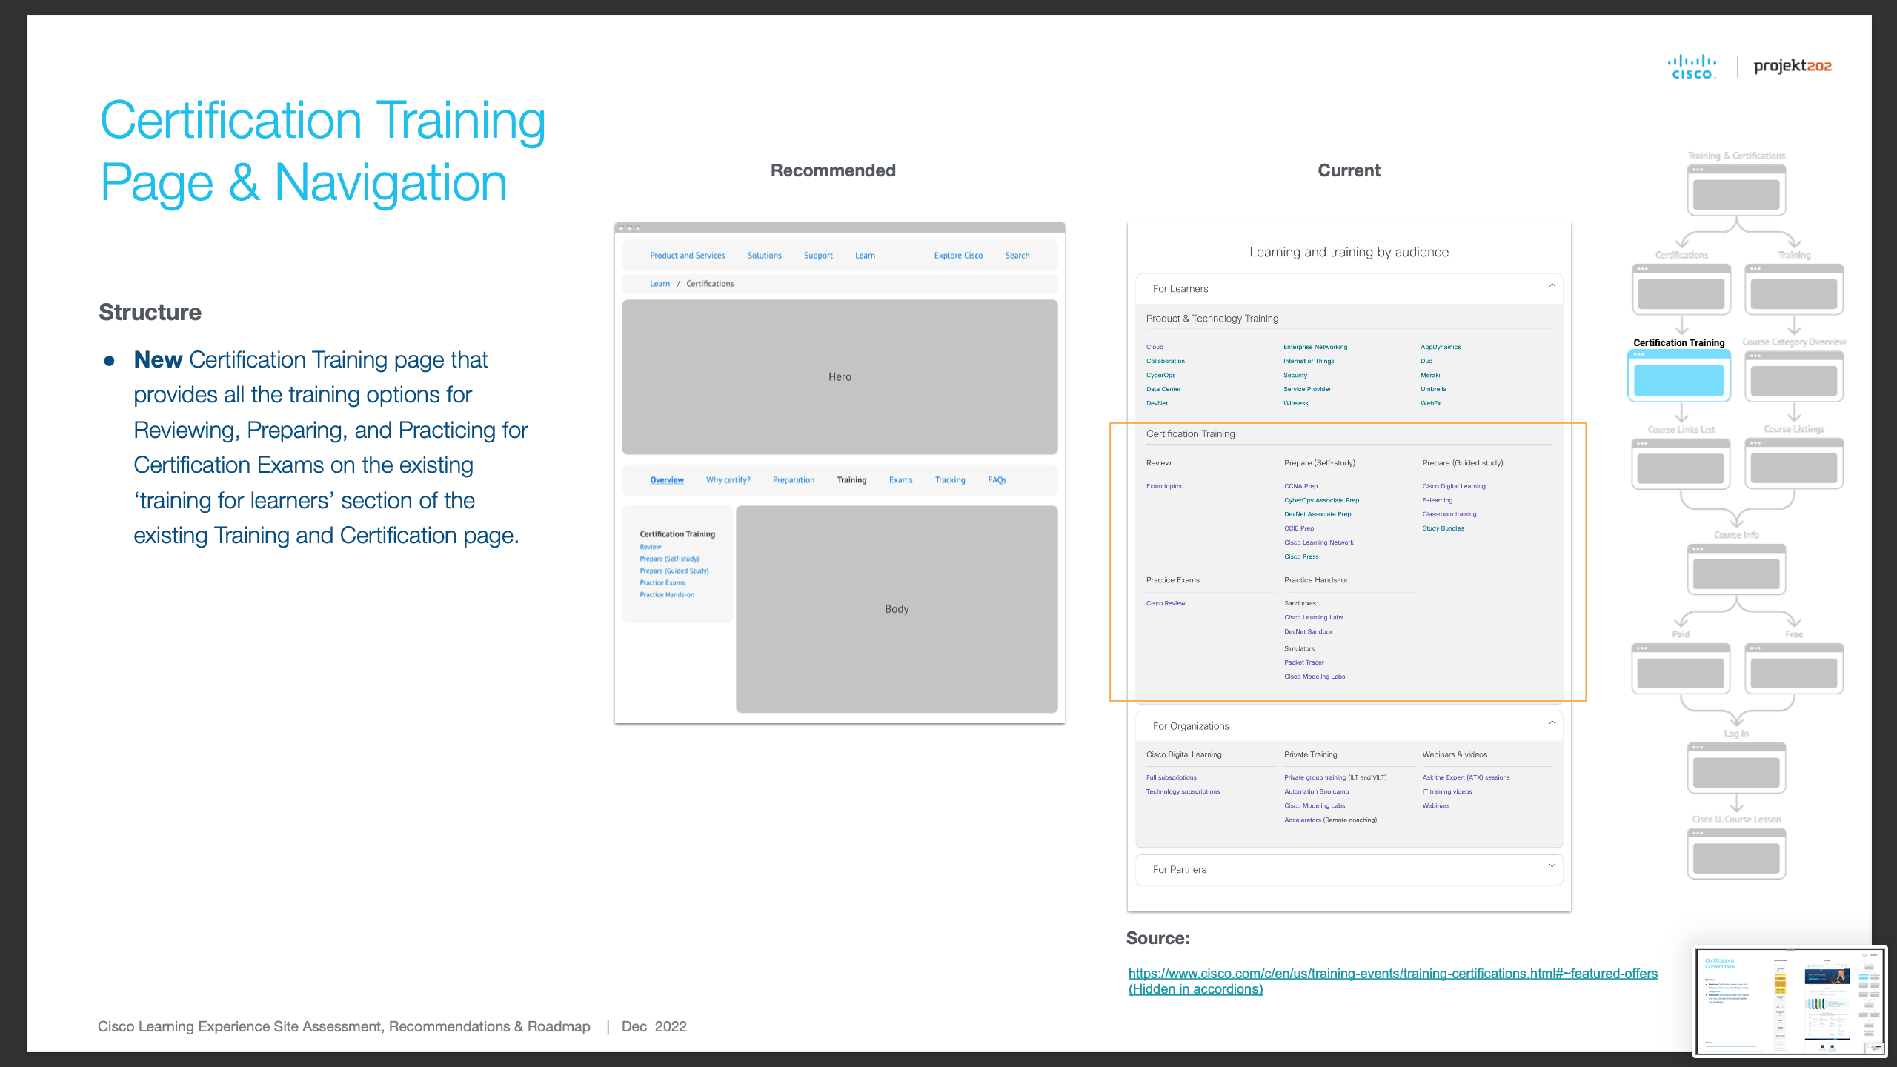Image resolution: width=1897 pixels, height=1067 pixels.
Task: Click the Learn breadcrumb before Certifications
Action: 660,284
